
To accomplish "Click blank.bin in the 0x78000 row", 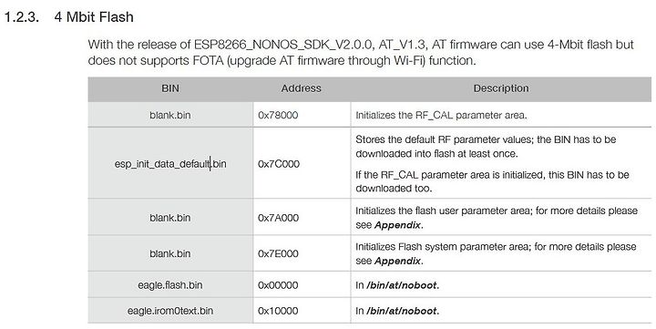I will click(170, 115).
